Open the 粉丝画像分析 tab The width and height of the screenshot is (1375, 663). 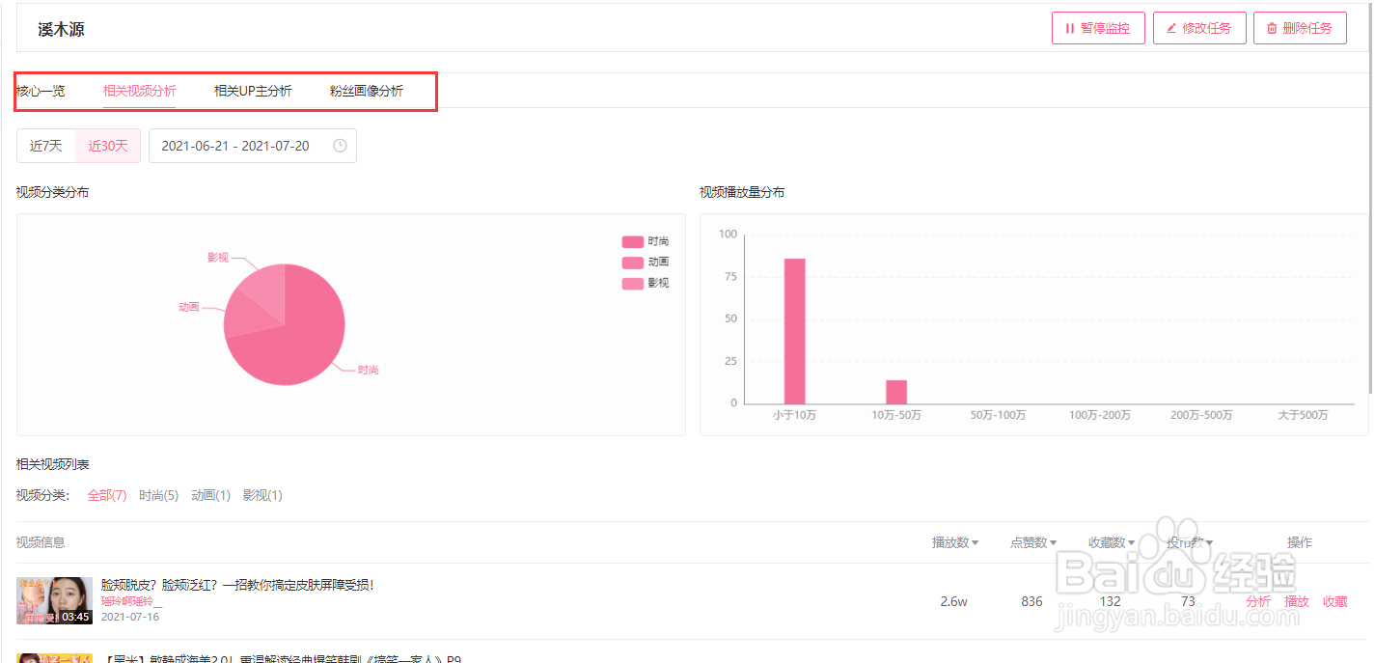(x=367, y=91)
